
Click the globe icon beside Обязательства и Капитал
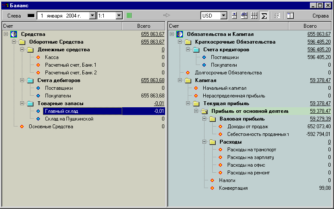(180, 34)
